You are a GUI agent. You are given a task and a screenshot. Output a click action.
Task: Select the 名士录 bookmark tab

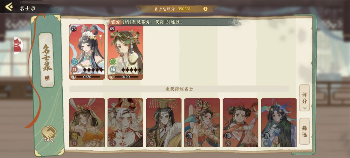pos(47,60)
